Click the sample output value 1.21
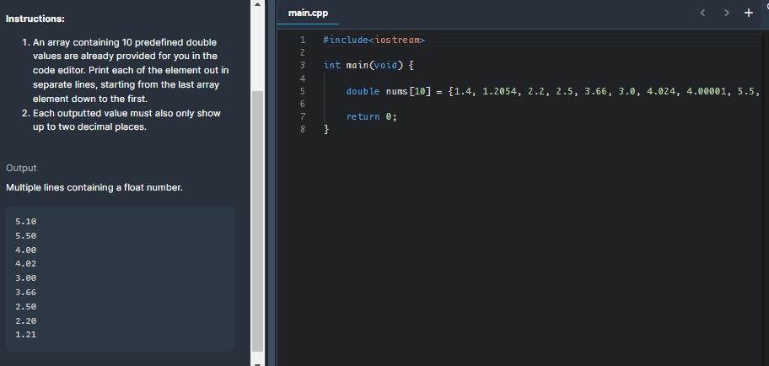This screenshot has height=366, width=769. [26, 335]
